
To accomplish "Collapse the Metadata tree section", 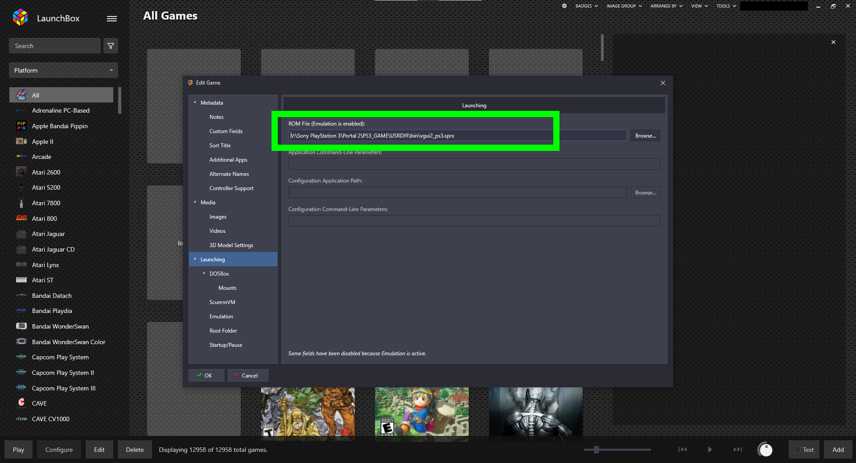I will click(x=195, y=102).
